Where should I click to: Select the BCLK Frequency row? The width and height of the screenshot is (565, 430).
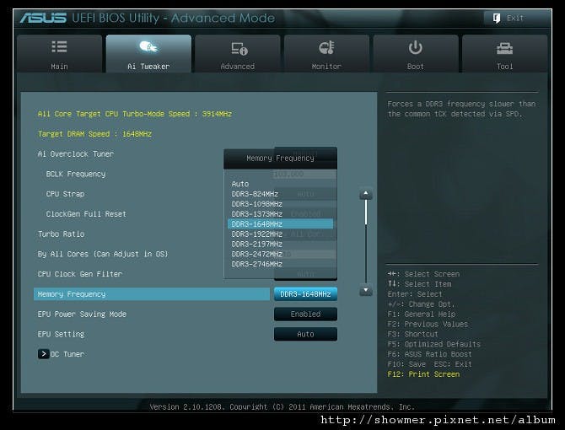point(76,174)
